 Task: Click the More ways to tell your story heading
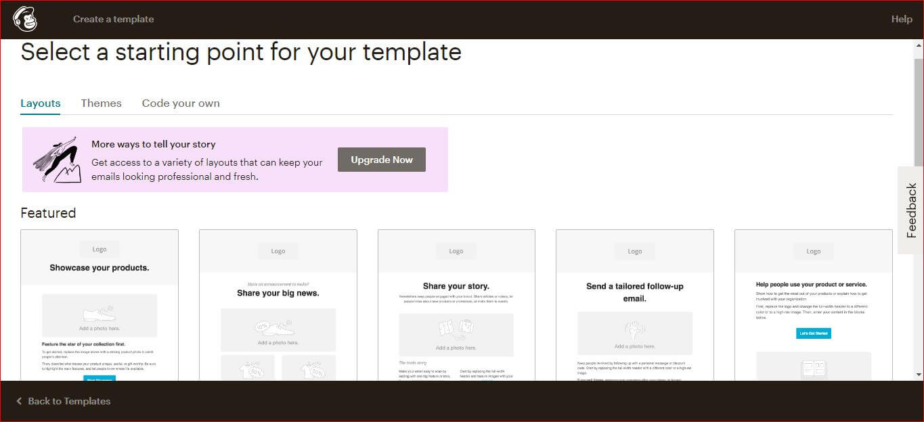coord(154,144)
